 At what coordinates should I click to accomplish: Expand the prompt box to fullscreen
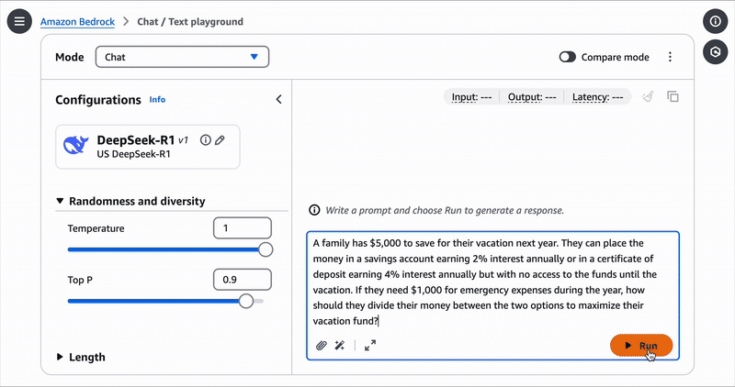coord(370,346)
